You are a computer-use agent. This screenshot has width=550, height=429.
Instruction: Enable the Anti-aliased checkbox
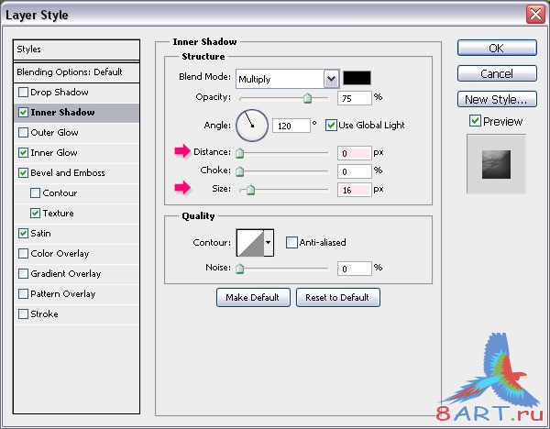coord(291,242)
